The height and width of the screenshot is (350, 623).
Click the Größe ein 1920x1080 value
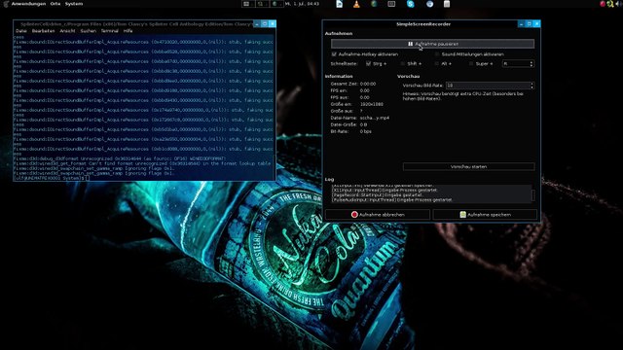(372, 104)
